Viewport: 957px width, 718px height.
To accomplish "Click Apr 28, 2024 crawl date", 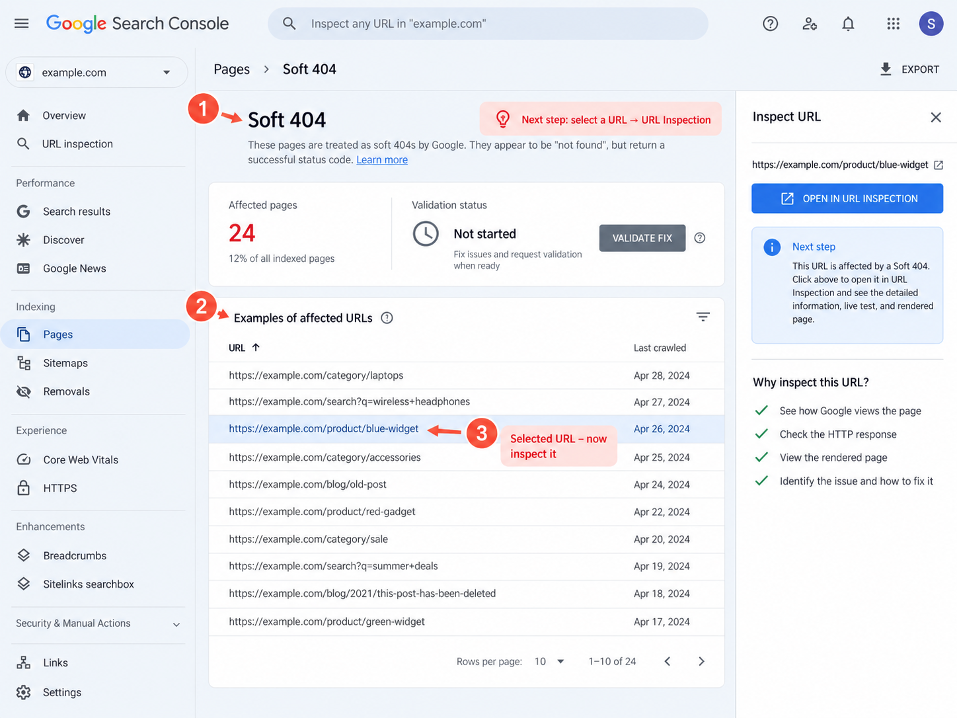I will (662, 376).
